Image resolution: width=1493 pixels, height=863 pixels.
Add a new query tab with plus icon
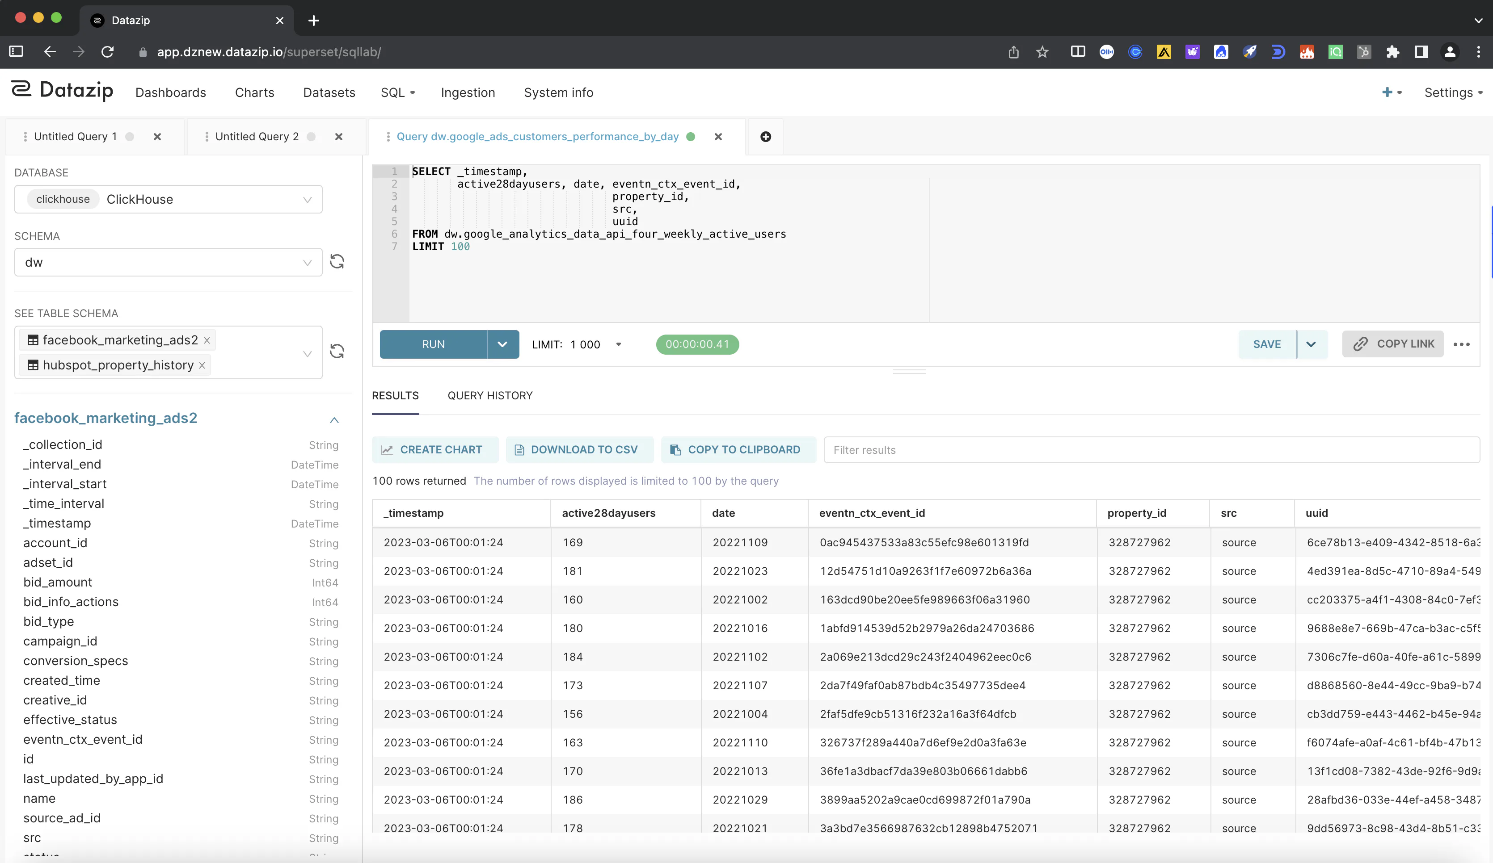point(765,137)
